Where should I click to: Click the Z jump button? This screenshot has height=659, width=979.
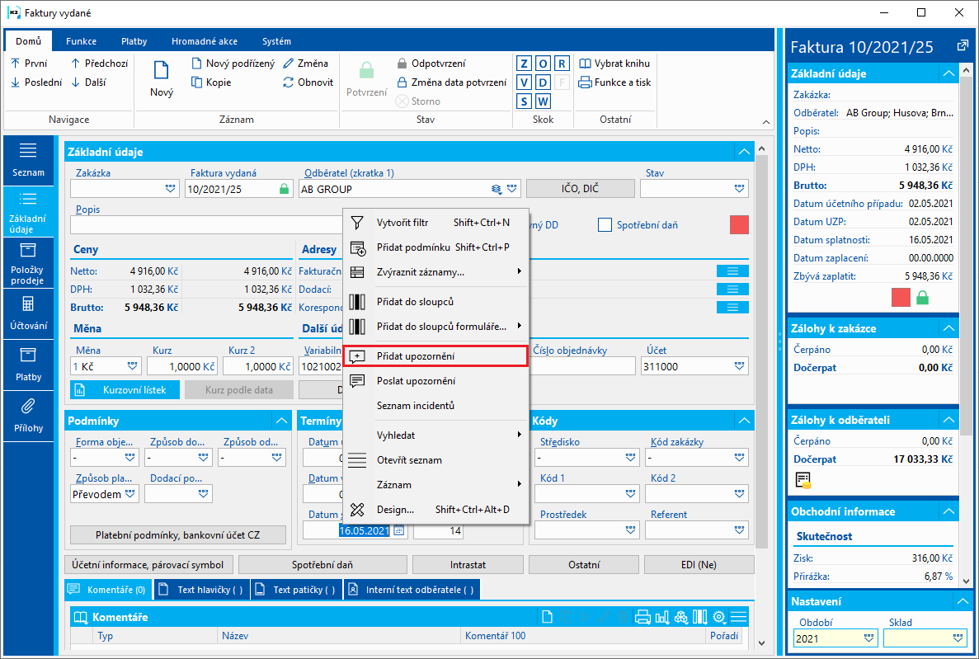tap(524, 64)
